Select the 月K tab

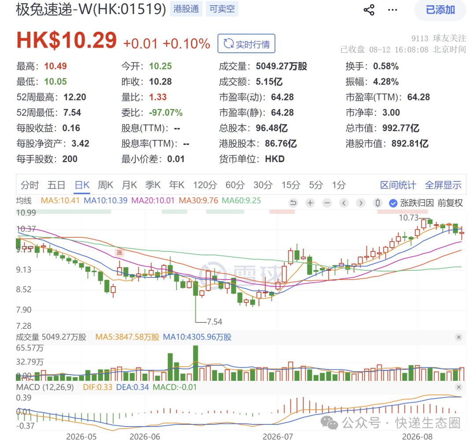click(129, 185)
